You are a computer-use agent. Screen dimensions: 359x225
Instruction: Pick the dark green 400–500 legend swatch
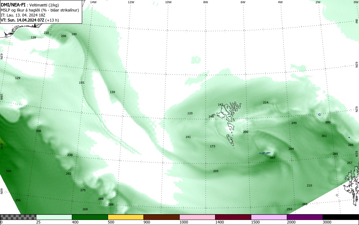click(x=90, y=217)
